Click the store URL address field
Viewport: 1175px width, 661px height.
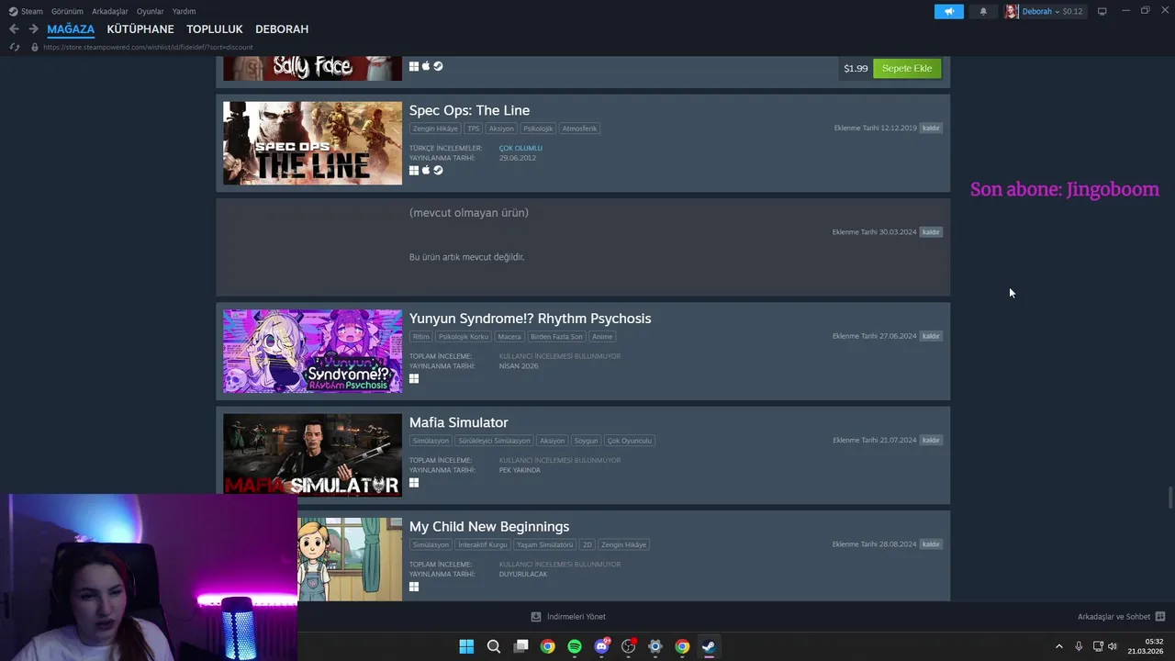click(x=148, y=47)
